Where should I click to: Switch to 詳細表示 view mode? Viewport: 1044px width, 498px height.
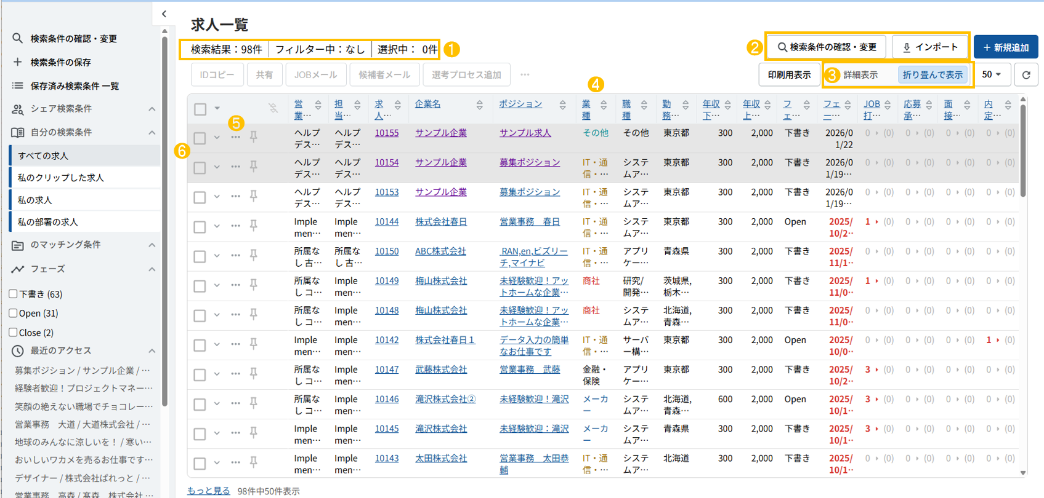pos(860,75)
